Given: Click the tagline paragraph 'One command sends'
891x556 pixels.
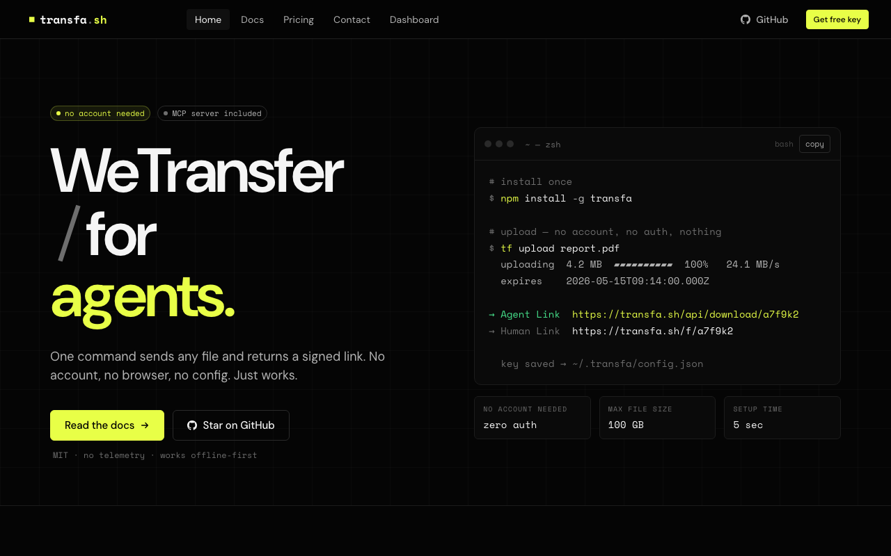Looking at the screenshot, I should tap(217, 366).
